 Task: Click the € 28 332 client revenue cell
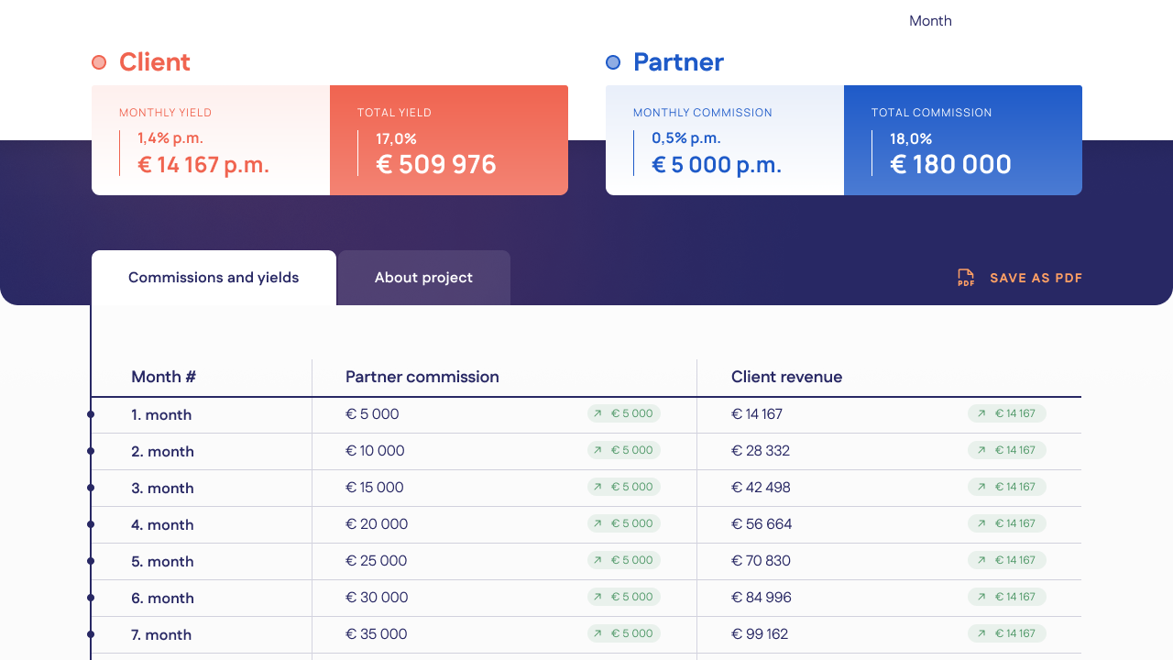pyautogui.click(x=761, y=451)
